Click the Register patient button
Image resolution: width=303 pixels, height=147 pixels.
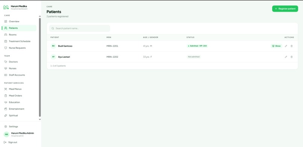(285, 9)
